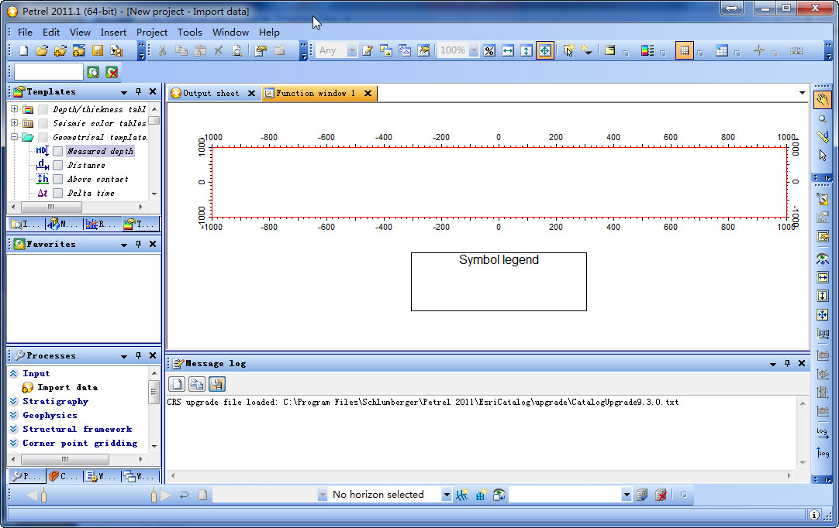Image resolution: width=839 pixels, height=528 pixels.
Task: Select the Function window 1 tab
Action: coord(315,94)
